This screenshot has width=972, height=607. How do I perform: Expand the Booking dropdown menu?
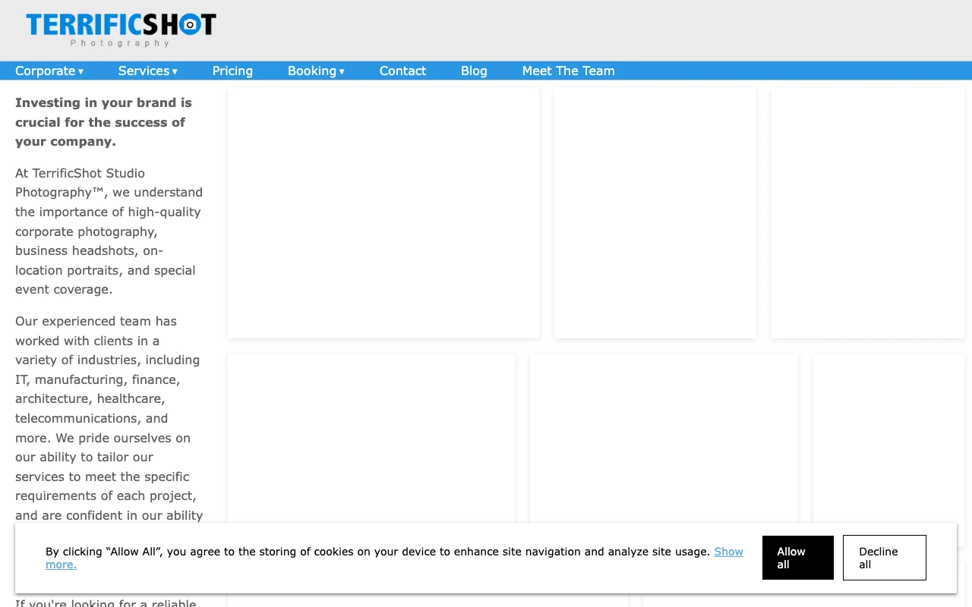(316, 71)
